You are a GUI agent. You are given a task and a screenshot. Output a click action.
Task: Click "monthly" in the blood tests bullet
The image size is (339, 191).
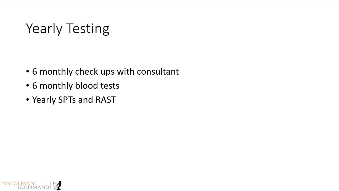click(56, 86)
